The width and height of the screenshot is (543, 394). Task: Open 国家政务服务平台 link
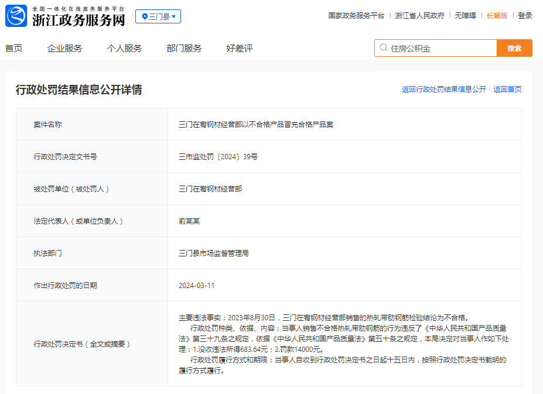356,16
